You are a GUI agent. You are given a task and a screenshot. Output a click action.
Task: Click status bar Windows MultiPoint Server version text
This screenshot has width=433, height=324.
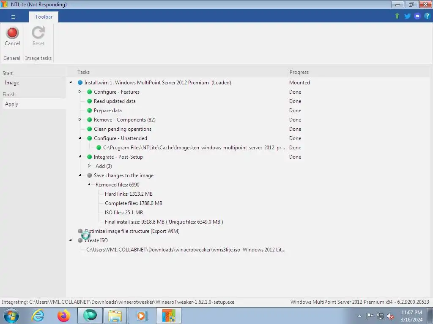(x=359, y=302)
